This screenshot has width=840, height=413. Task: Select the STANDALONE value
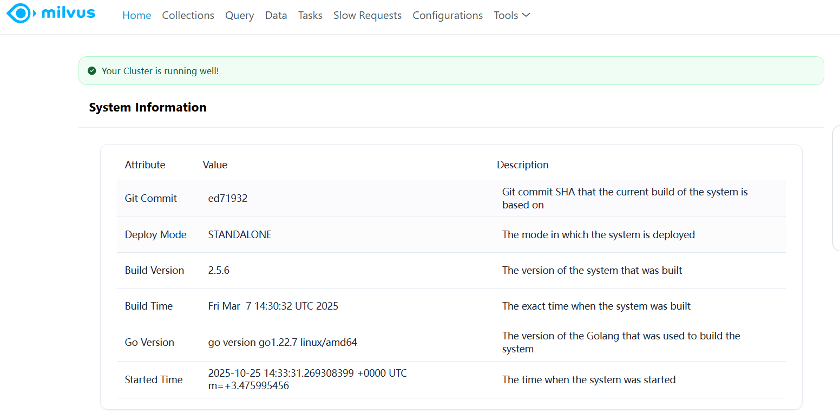coord(240,234)
